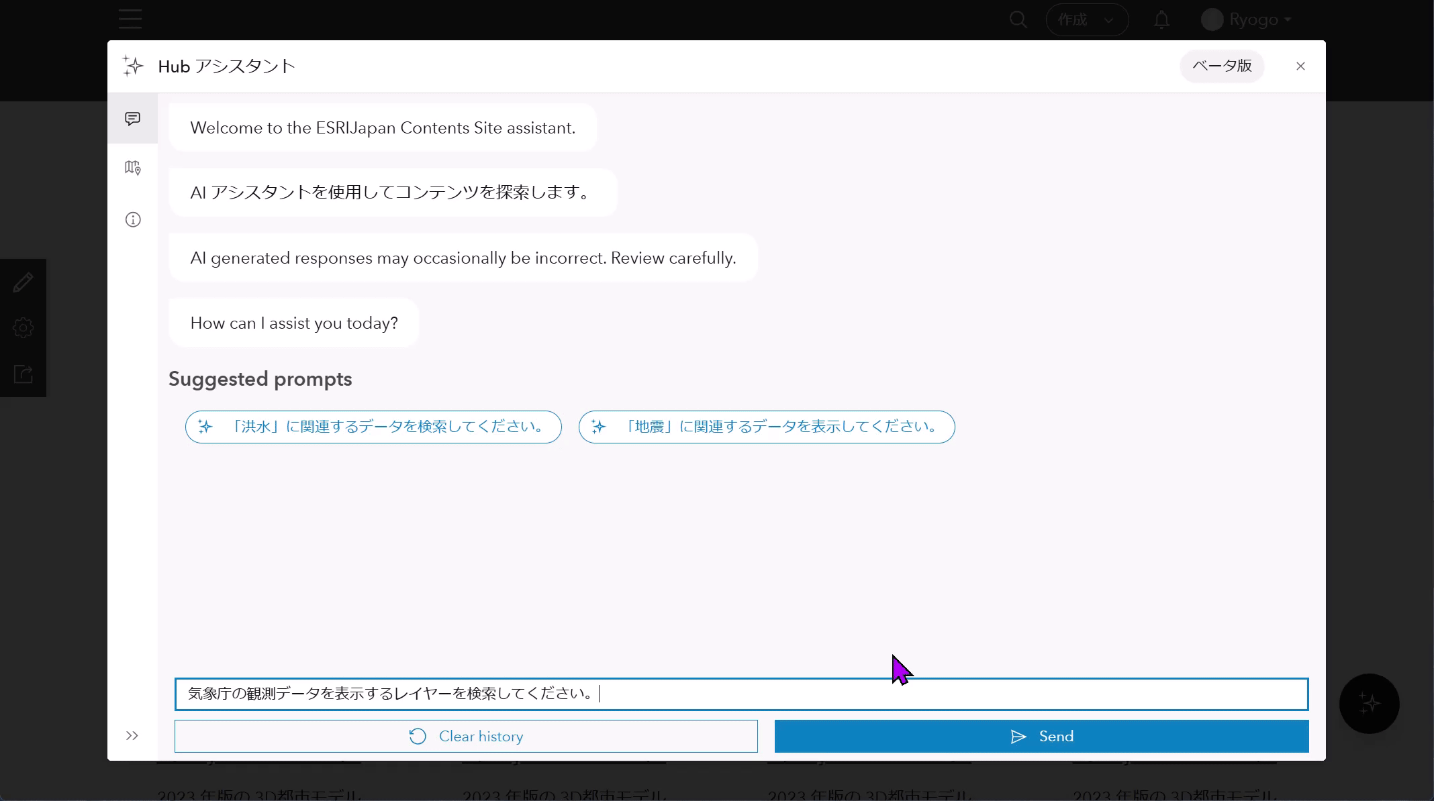Click in the chat message input field

pos(741,694)
